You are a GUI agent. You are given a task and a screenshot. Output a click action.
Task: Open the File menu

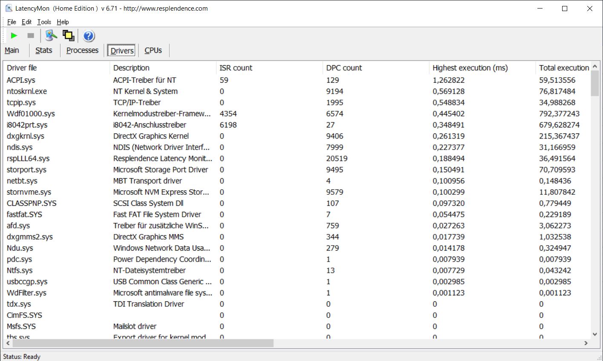point(11,22)
